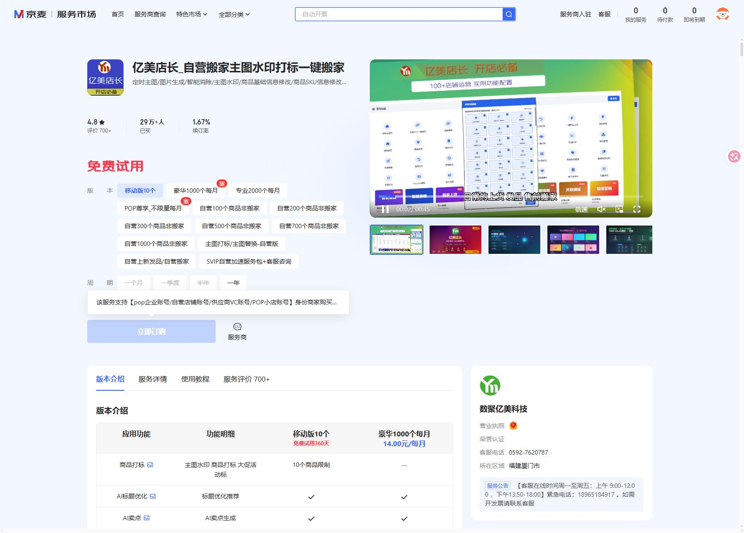Click the floating translate icon
Viewport: 744px width, 533px height.
(x=734, y=156)
